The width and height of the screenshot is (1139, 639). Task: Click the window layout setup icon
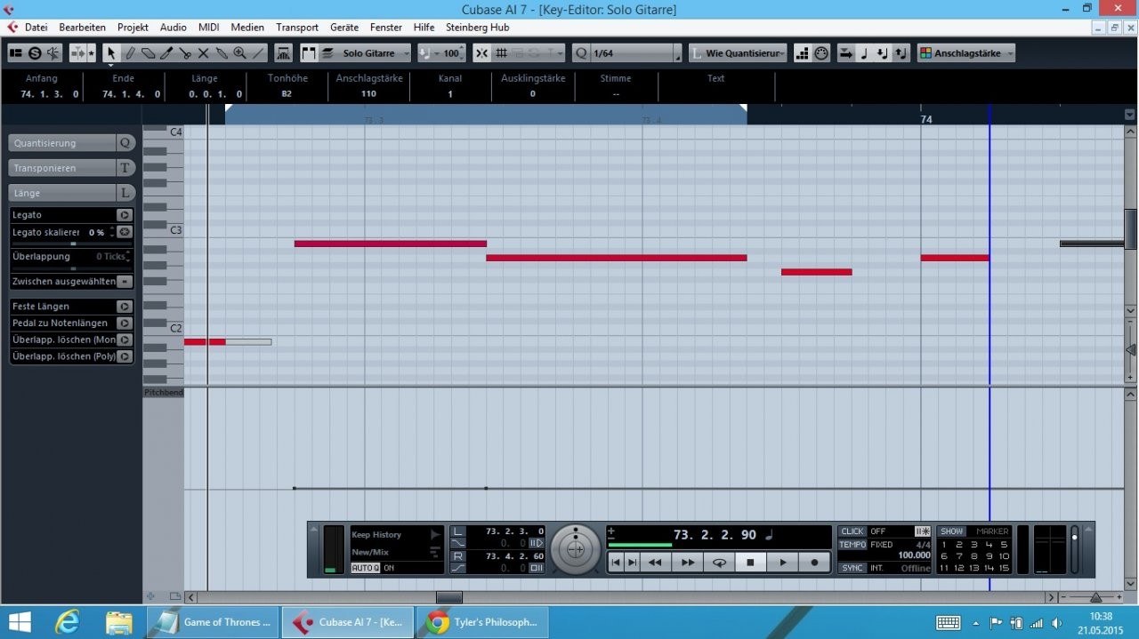16,53
